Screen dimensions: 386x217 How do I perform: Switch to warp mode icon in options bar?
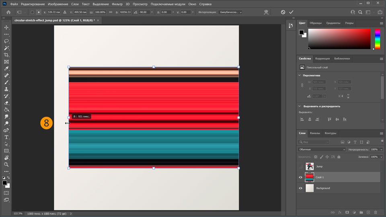coord(266,12)
